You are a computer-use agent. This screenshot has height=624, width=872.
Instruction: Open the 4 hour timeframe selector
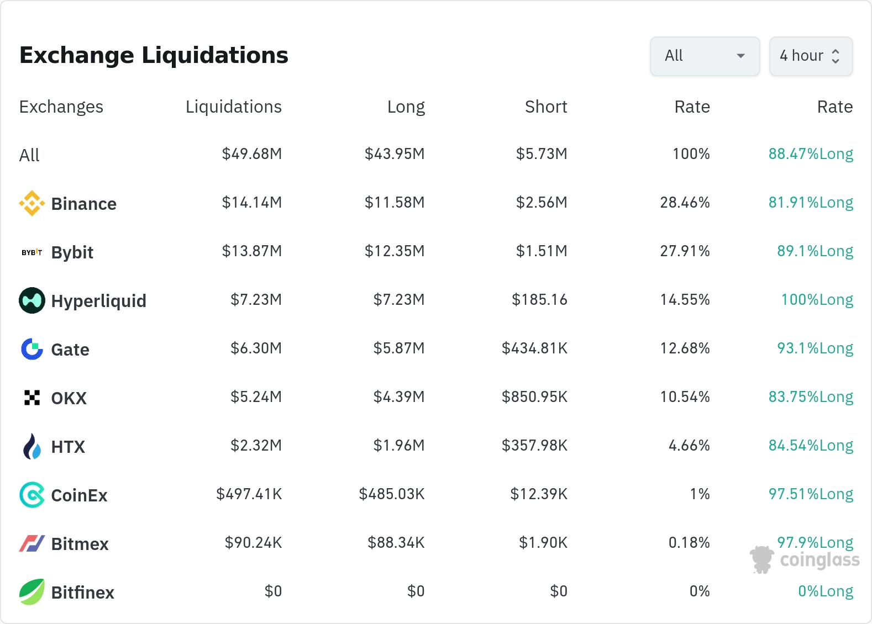(x=811, y=56)
